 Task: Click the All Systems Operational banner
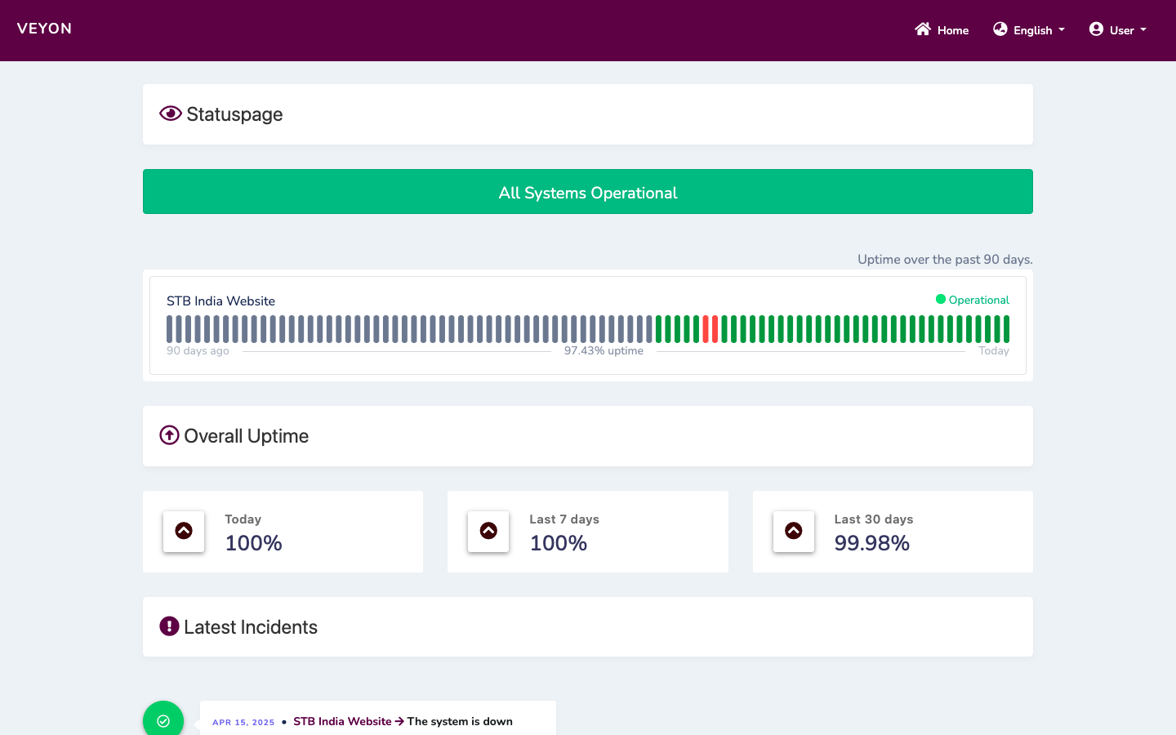(588, 191)
